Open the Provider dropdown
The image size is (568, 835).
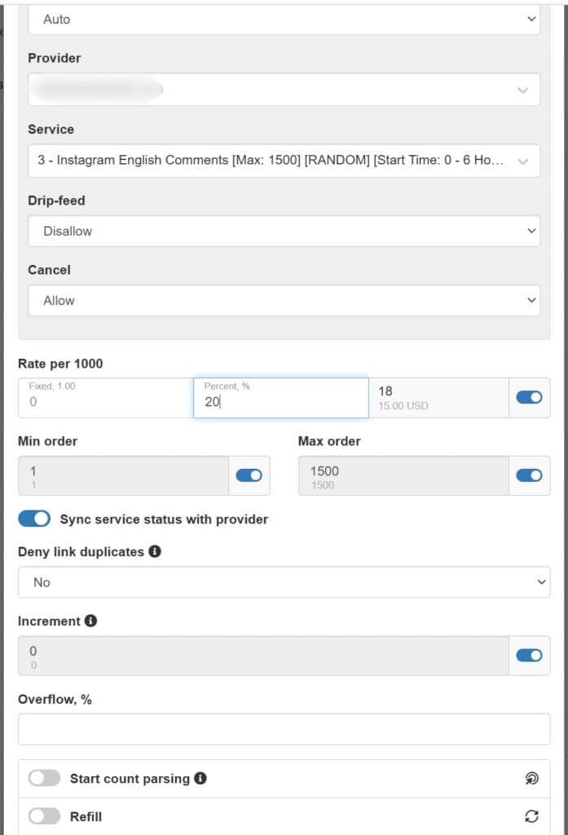point(284,90)
